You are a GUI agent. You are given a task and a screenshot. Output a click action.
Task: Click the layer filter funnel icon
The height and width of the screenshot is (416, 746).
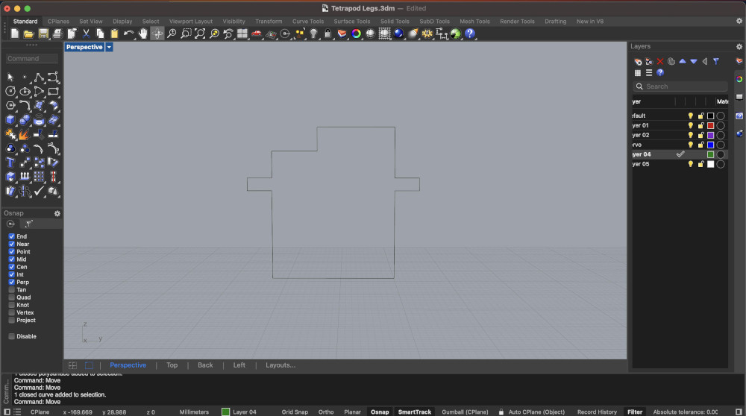click(716, 61)
